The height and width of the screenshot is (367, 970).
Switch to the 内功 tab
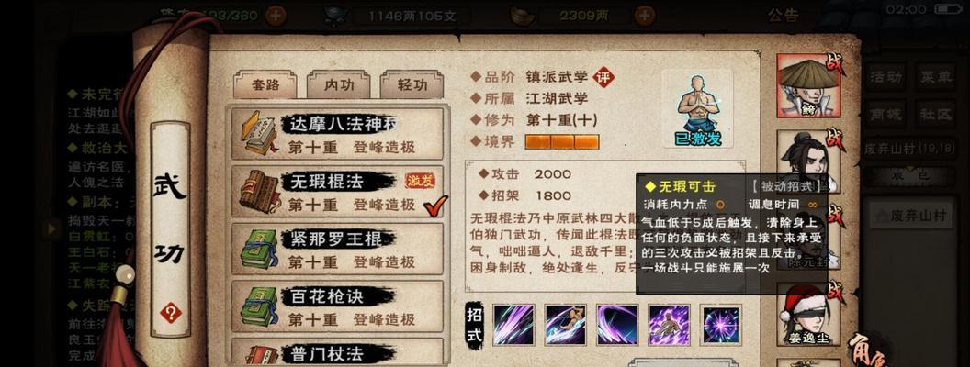coord(339,84)
